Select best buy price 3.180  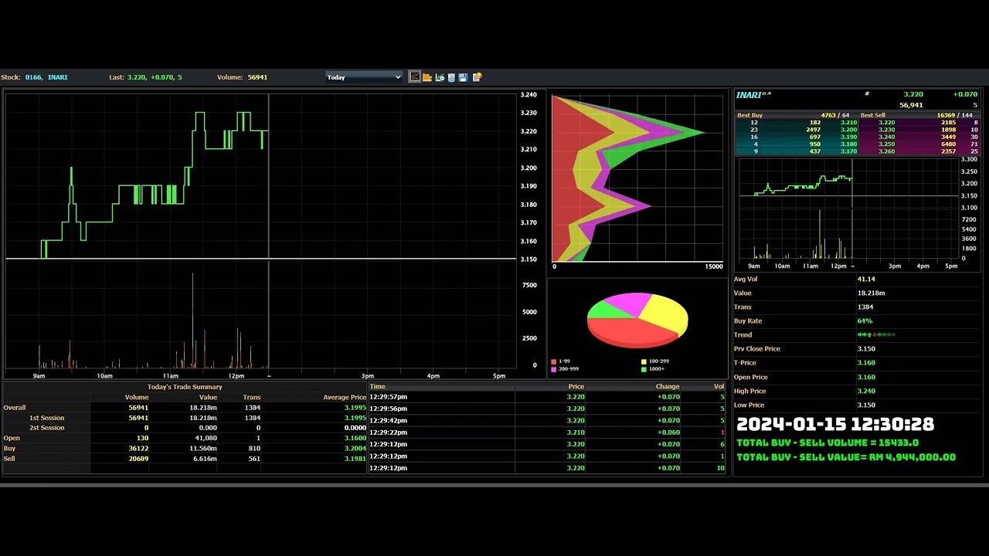848,144
